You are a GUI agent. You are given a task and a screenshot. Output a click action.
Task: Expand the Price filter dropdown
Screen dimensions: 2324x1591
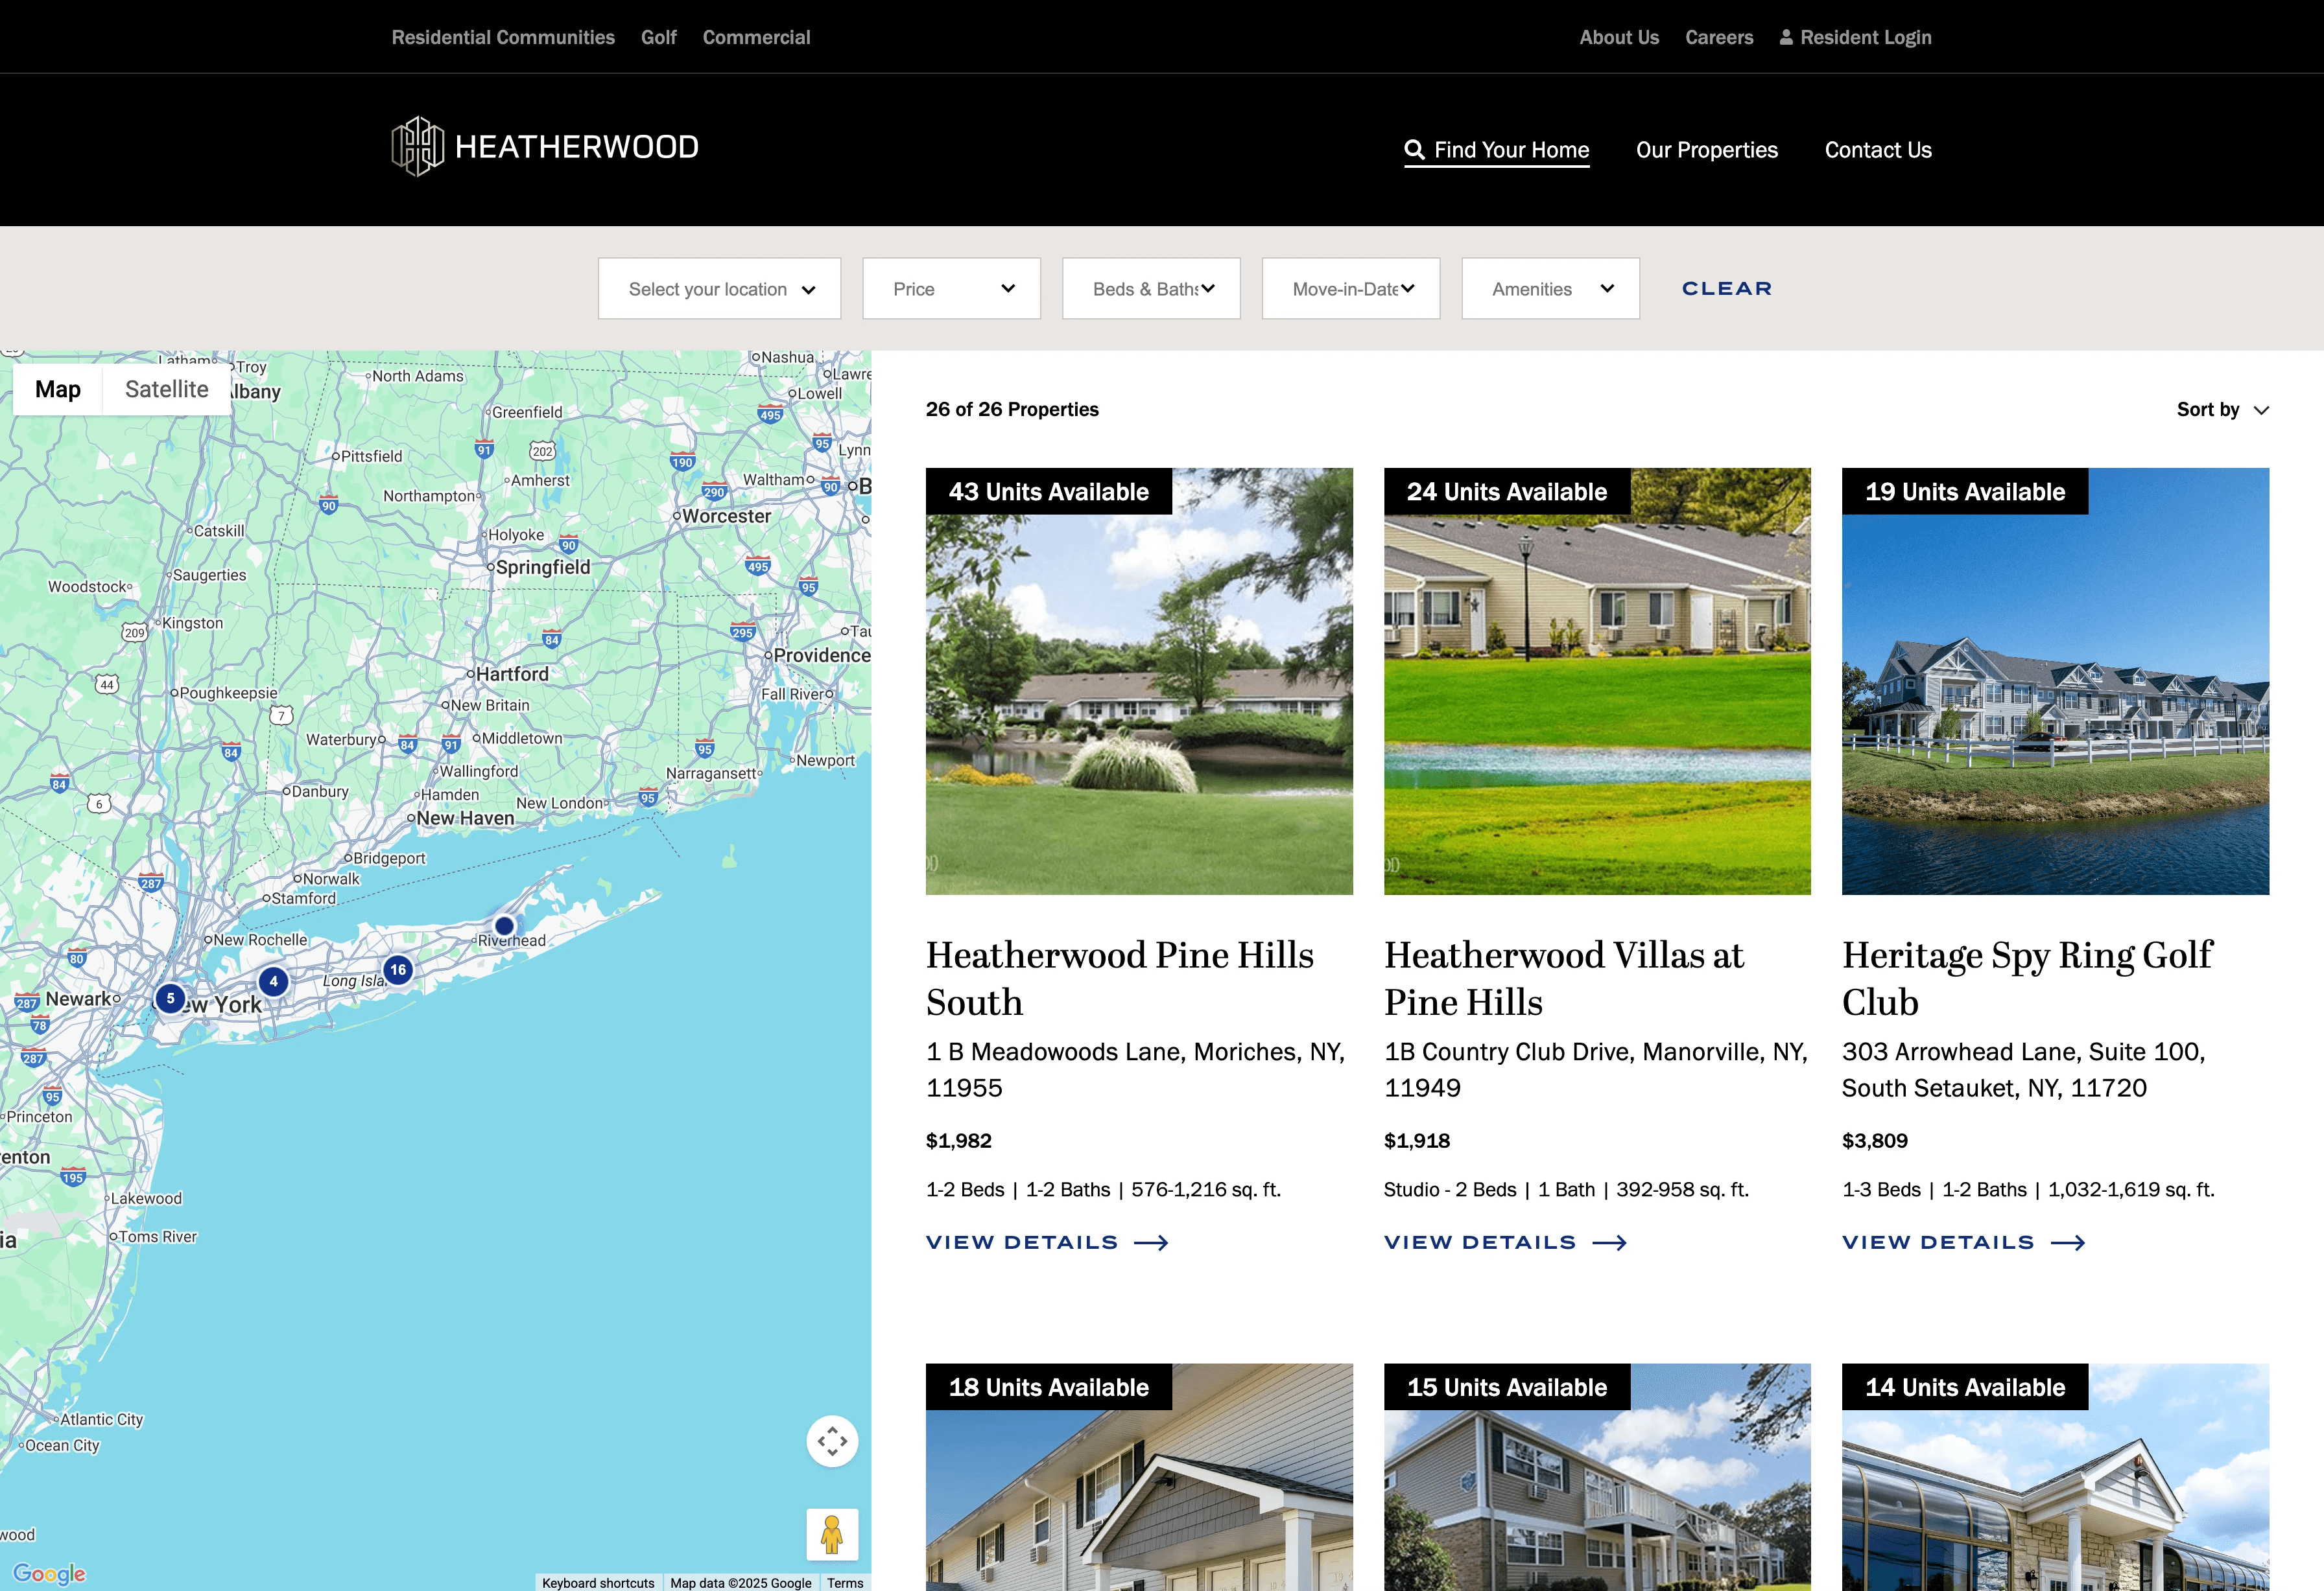(x=951, y=289)
